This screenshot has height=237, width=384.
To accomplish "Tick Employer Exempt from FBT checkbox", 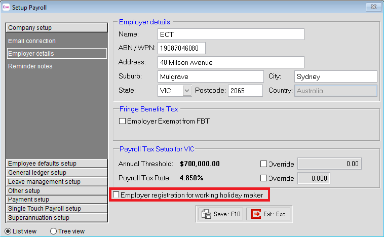I will point(122,121).
